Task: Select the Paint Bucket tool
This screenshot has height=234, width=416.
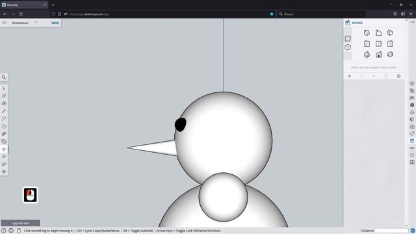Action: [x=4, y=104]
